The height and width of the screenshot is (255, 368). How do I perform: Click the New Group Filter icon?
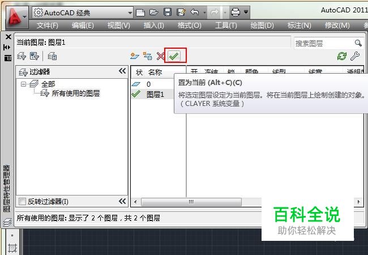pos(35,56)
